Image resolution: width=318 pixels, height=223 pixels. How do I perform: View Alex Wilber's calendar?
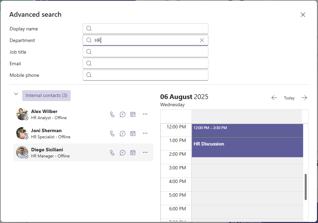point(133,114)
